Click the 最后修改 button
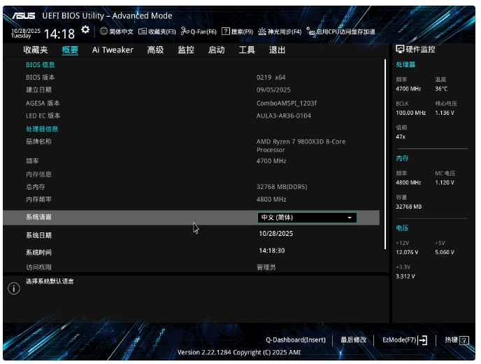481x364 pixels. (353, 340)
